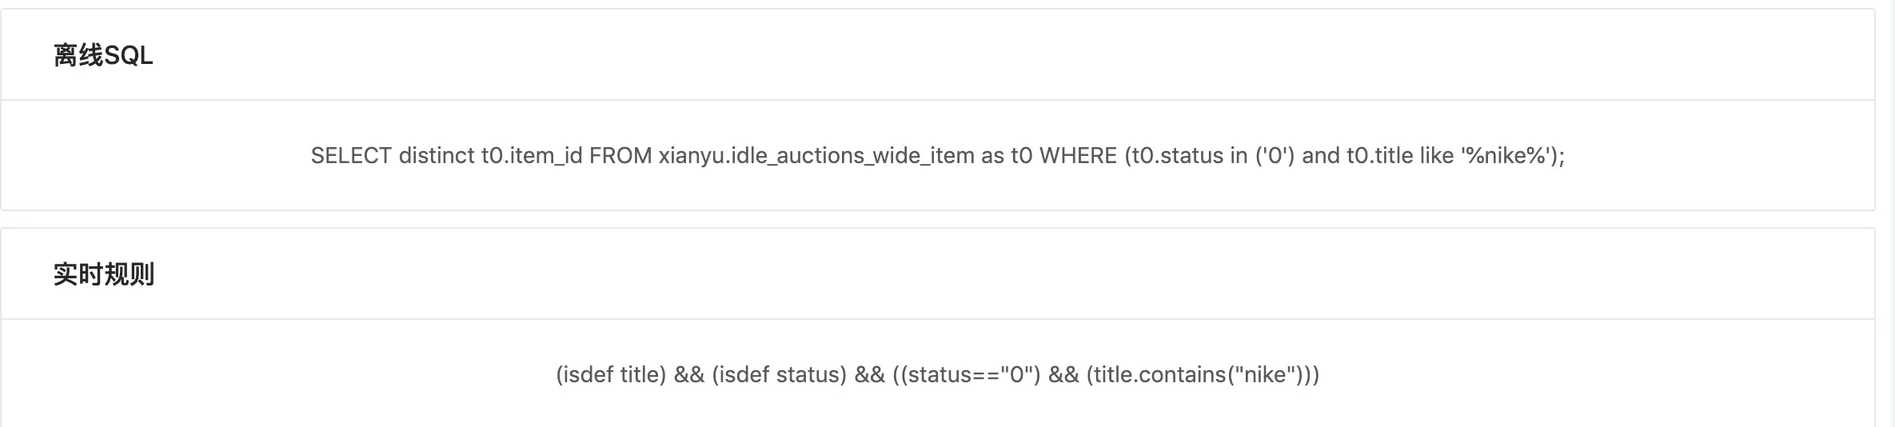Click the FROM keyword in the SQL
Image resolution: width=1895 pixels, height=427 pixels.
(x=620, y=155)
